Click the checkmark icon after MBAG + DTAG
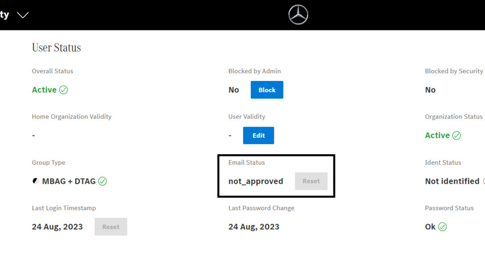Image resolution: width=485 pixels, height=273 pixels. [103, 181]
